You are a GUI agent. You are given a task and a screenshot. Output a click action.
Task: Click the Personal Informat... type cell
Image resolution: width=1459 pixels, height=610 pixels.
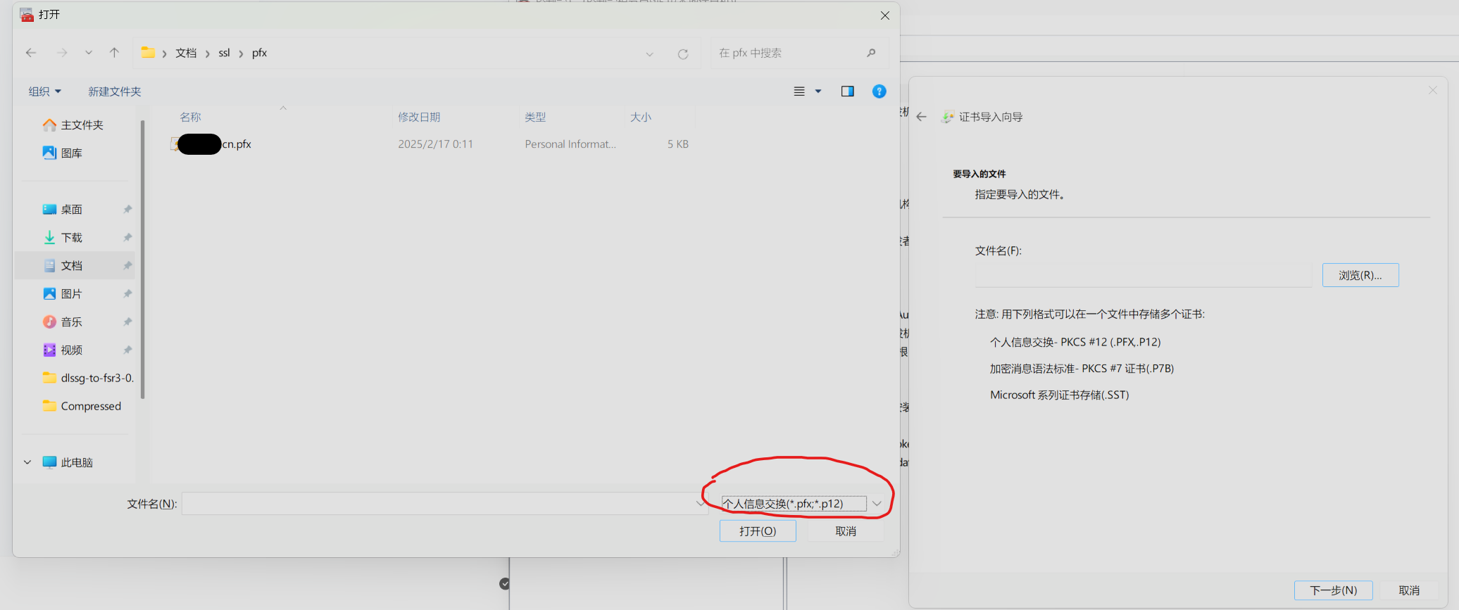click(x=570, y=144)
